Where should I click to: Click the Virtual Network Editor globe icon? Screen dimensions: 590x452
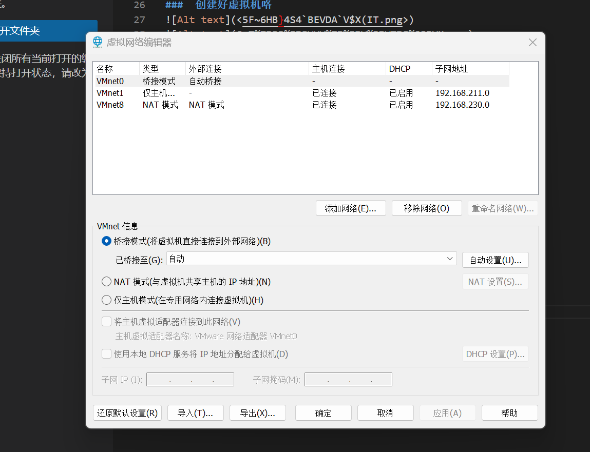[98, 42]
